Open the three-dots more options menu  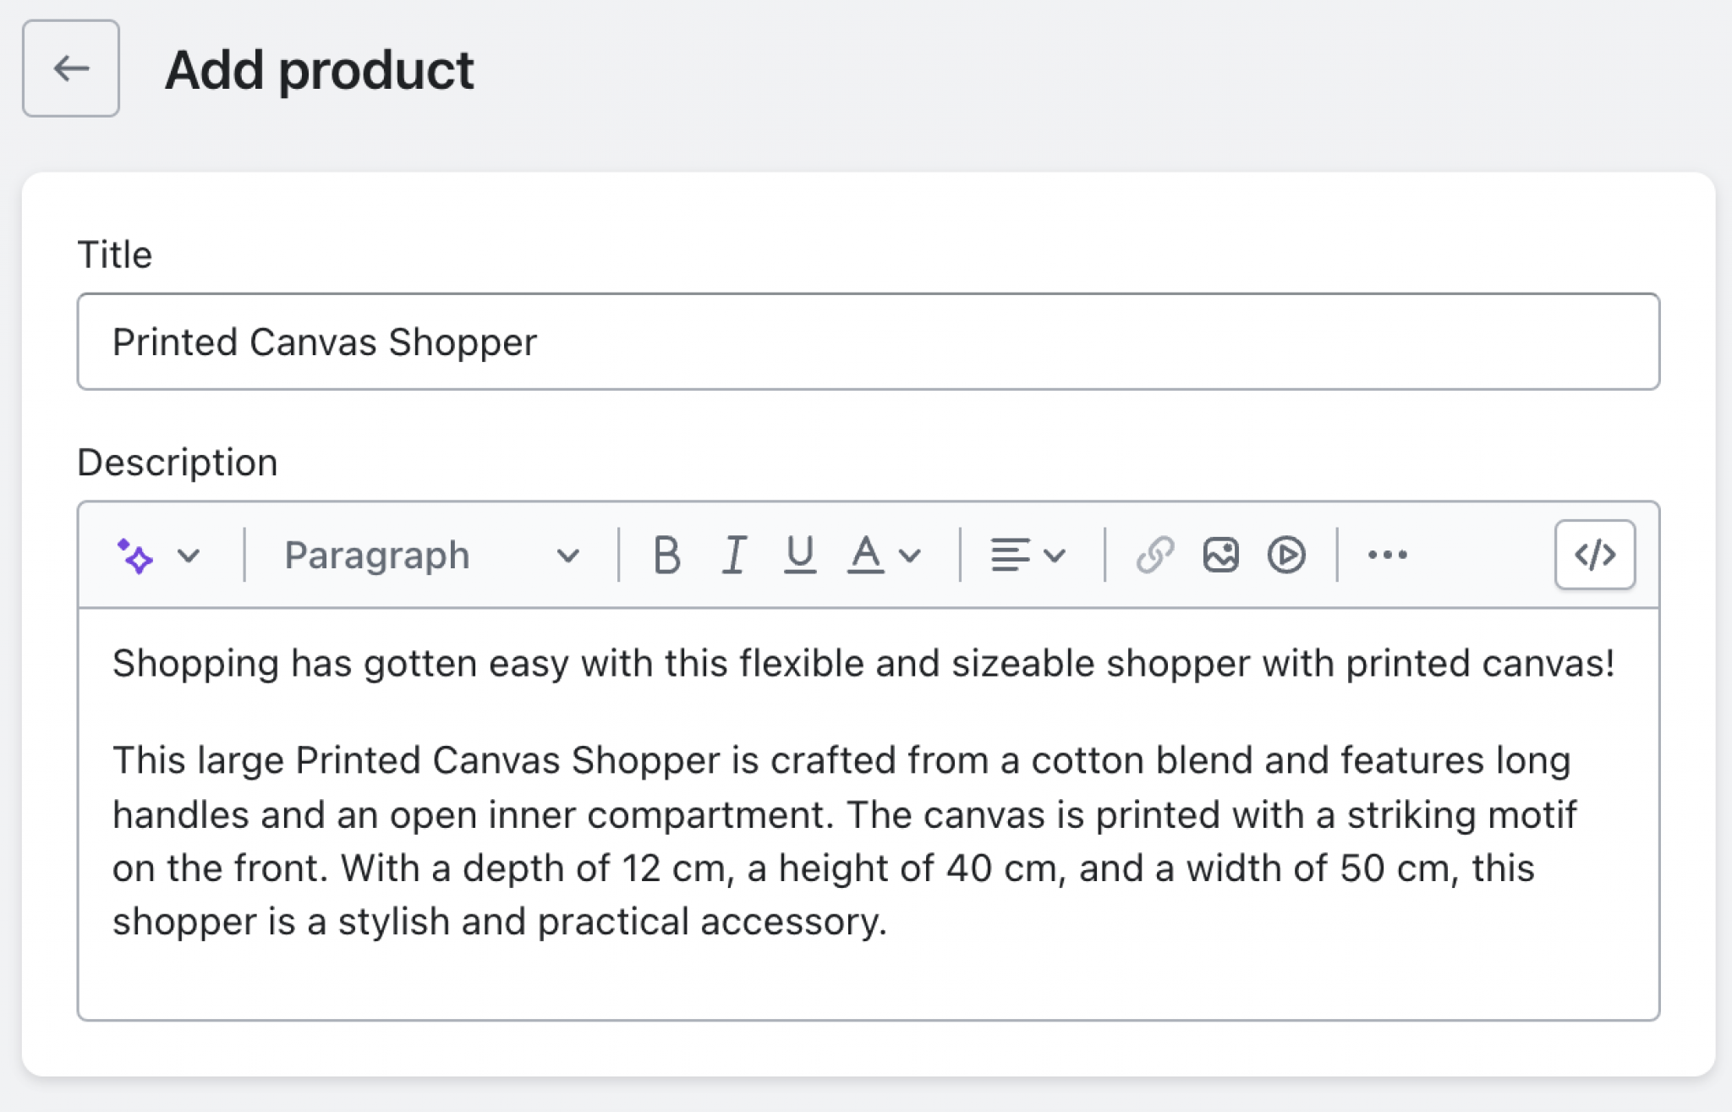(x=1387, y=556)
